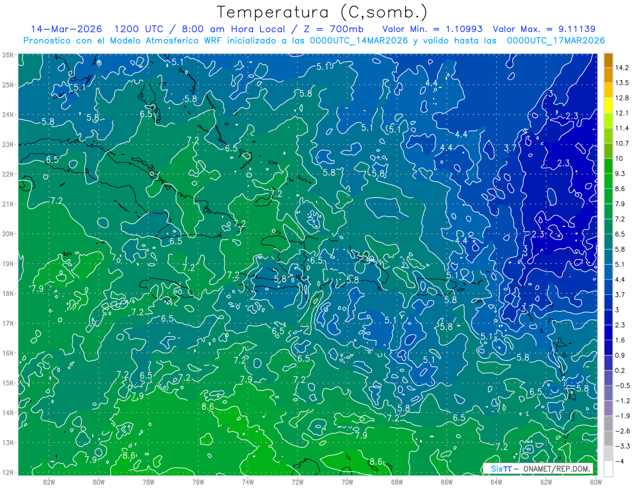Click the '78W' longitude axis label
The height and width of the screenshot is (489, 633).
[x=148, y=482]
